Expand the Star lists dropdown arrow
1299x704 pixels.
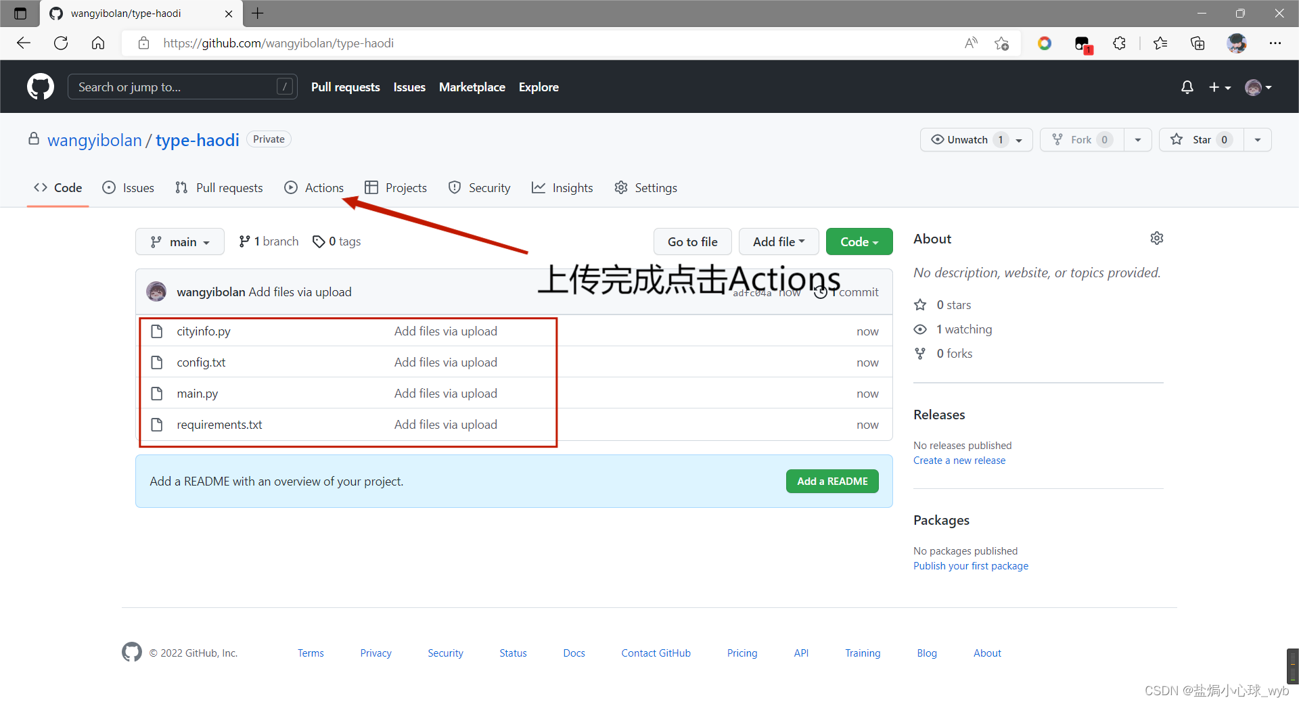(x=1258, y=140)
